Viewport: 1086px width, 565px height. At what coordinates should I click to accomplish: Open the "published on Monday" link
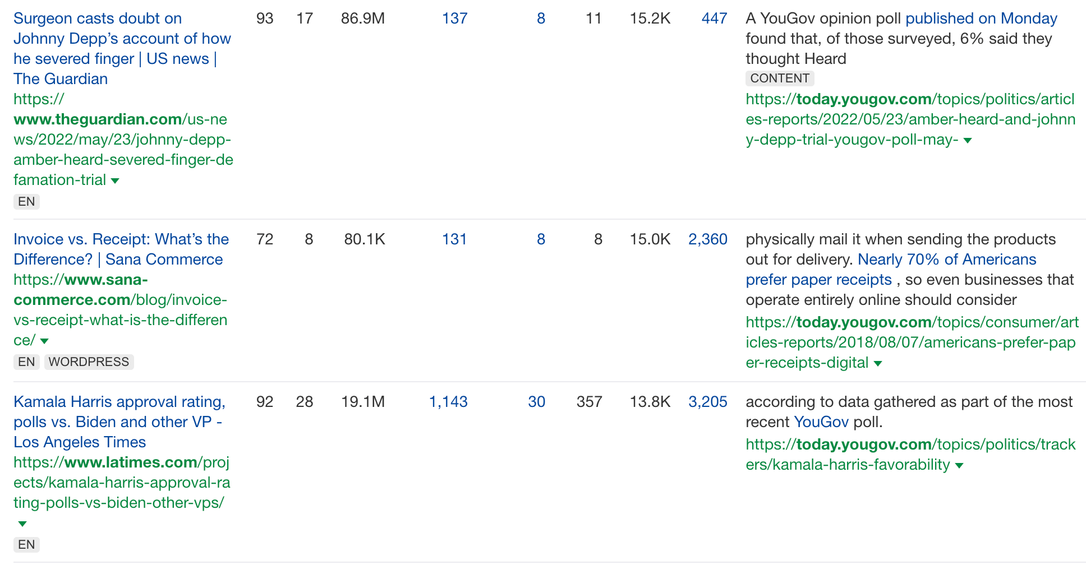981,18
